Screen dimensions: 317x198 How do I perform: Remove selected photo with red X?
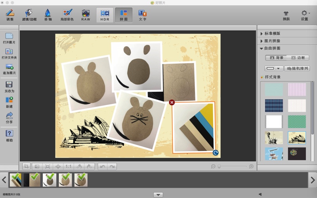(172, 102)
